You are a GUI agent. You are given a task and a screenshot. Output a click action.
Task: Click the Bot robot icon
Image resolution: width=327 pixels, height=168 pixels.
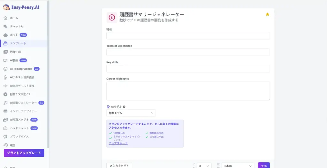pyautogui.click(x=5, y=35)
